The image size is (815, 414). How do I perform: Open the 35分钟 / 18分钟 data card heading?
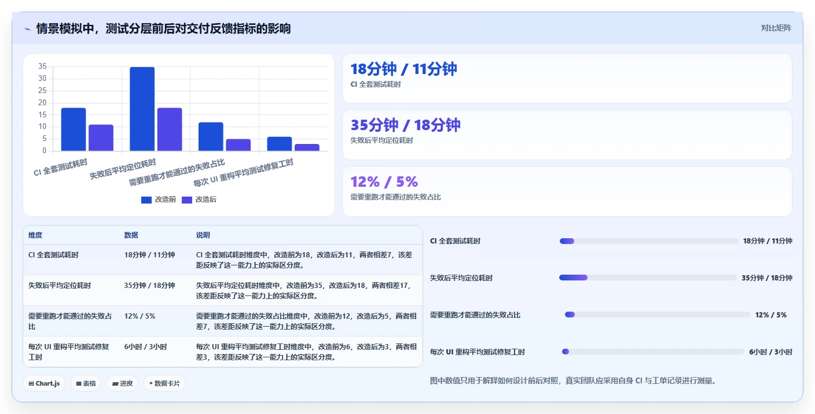click(x=405, y=125)
